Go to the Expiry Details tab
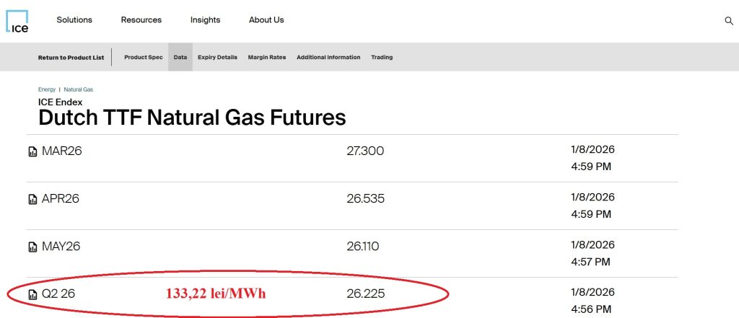This screenshot has width=739, height=318. (217, 58)
